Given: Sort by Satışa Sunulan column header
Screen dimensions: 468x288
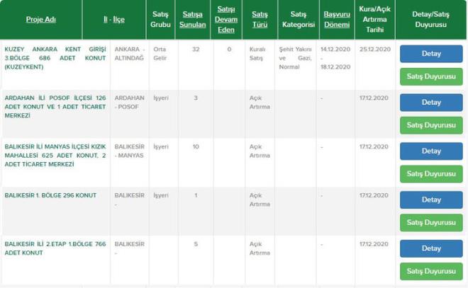Looking at the screenshot, I should point(193,19).
